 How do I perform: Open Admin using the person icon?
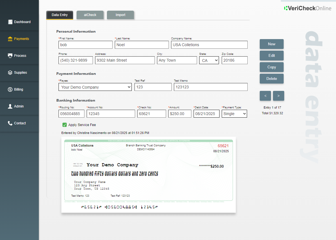tap(10, 106)
